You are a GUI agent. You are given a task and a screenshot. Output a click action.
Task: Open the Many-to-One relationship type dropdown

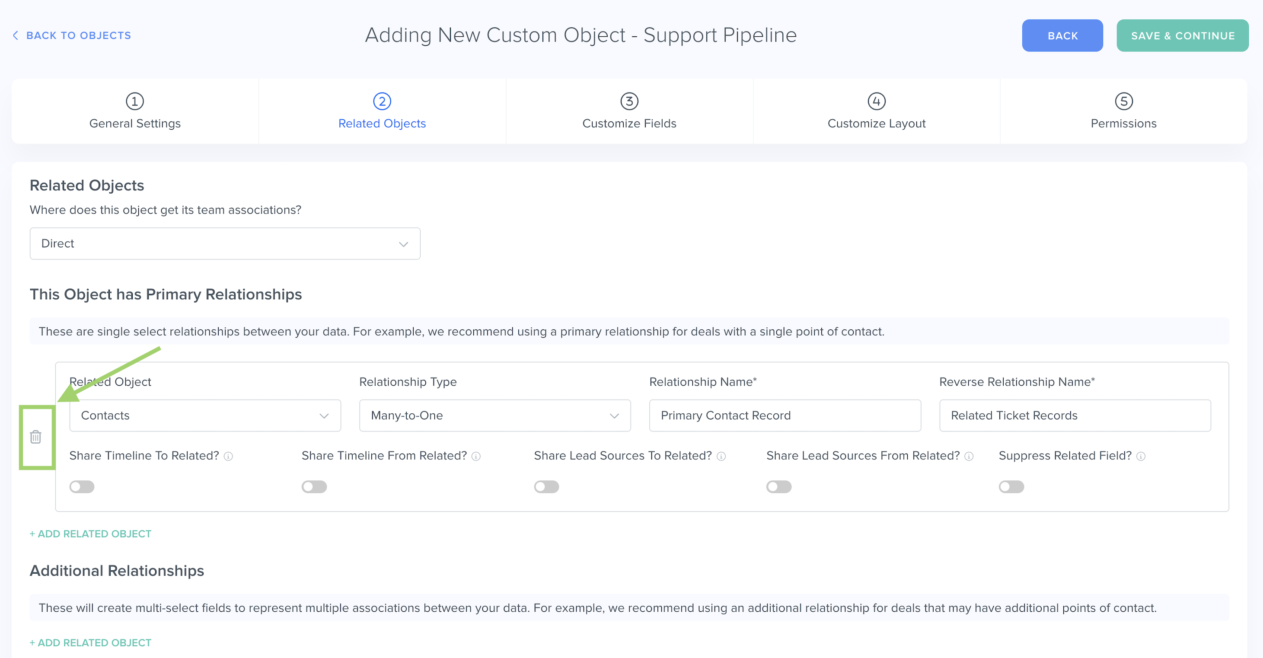click(x=495, y=415)
